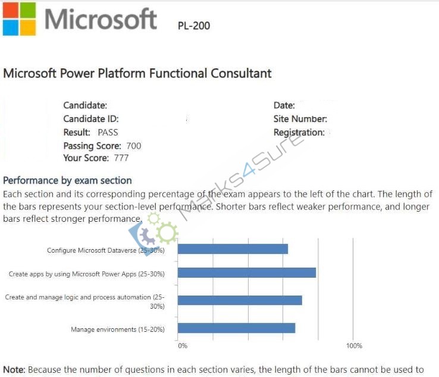
Task: Click the Your Score 777 value
Action: (x=121, y=158)
